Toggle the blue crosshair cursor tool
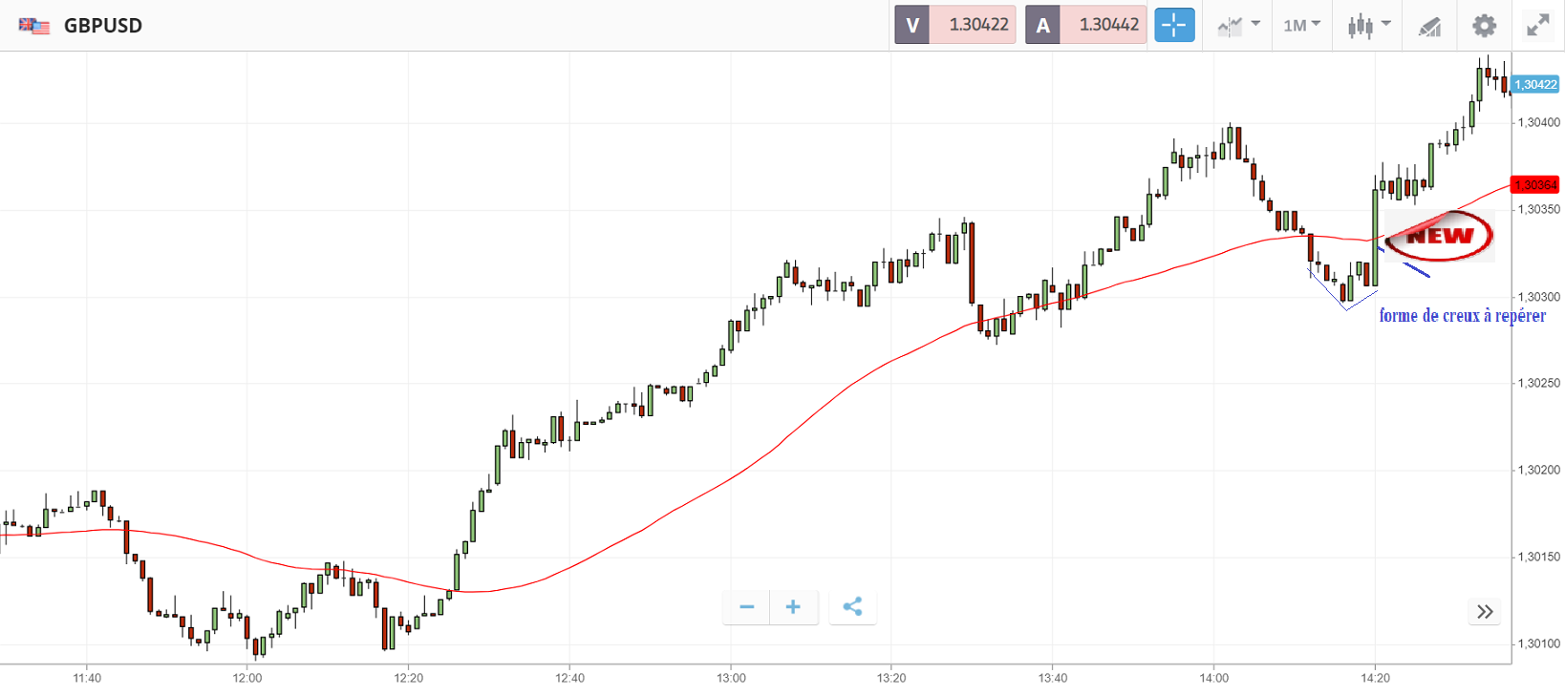The width and height of the screenshot is (1565, 695). click(1174, 25)
